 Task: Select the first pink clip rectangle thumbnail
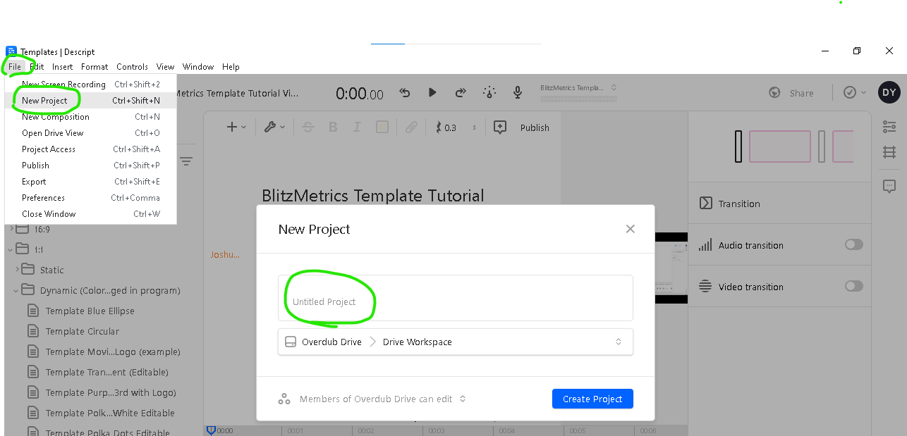(779, 147)
